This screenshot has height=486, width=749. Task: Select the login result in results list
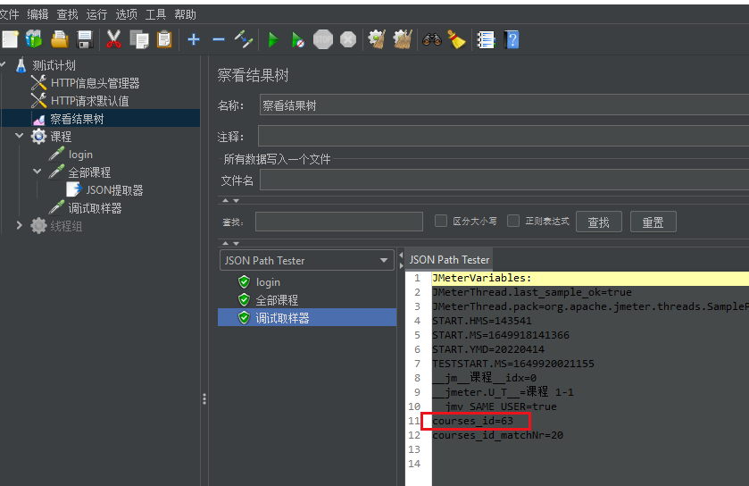coord(268,282)
